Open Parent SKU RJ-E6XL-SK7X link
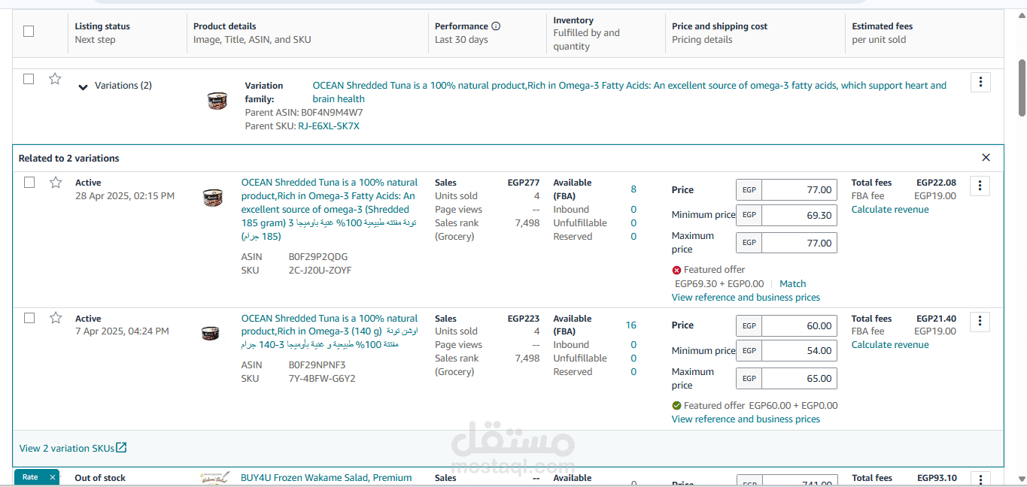This screenshot has width=1027, height=487. pyautogui.click(x=329, y=126)
